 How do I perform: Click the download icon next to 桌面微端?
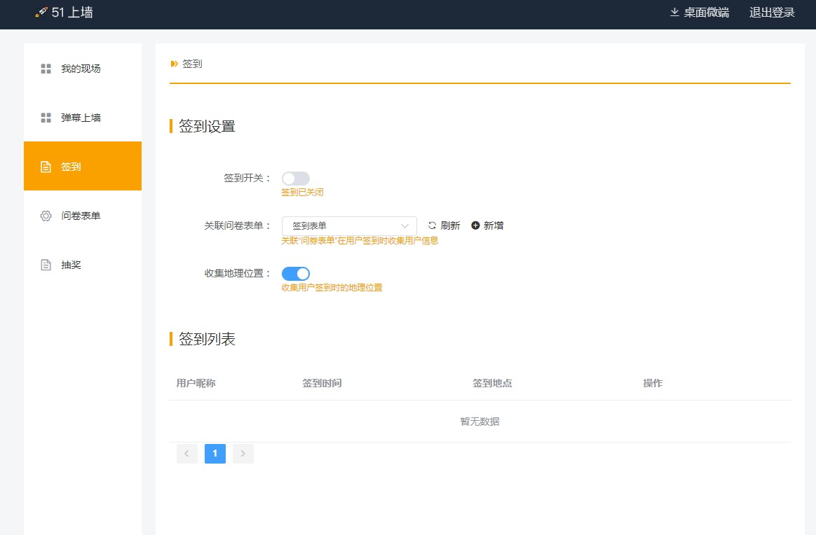coord(674,12)
